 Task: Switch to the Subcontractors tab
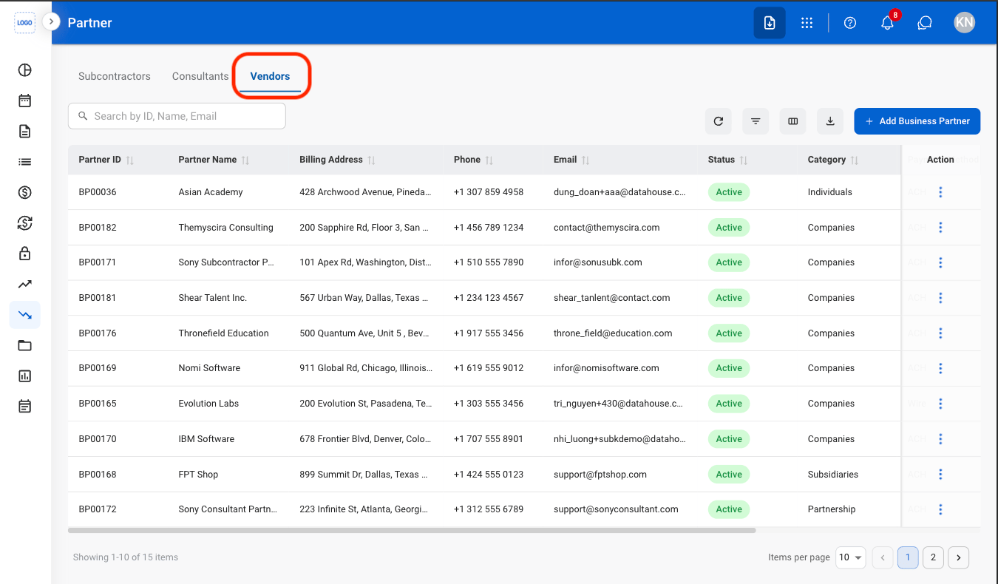115,76
